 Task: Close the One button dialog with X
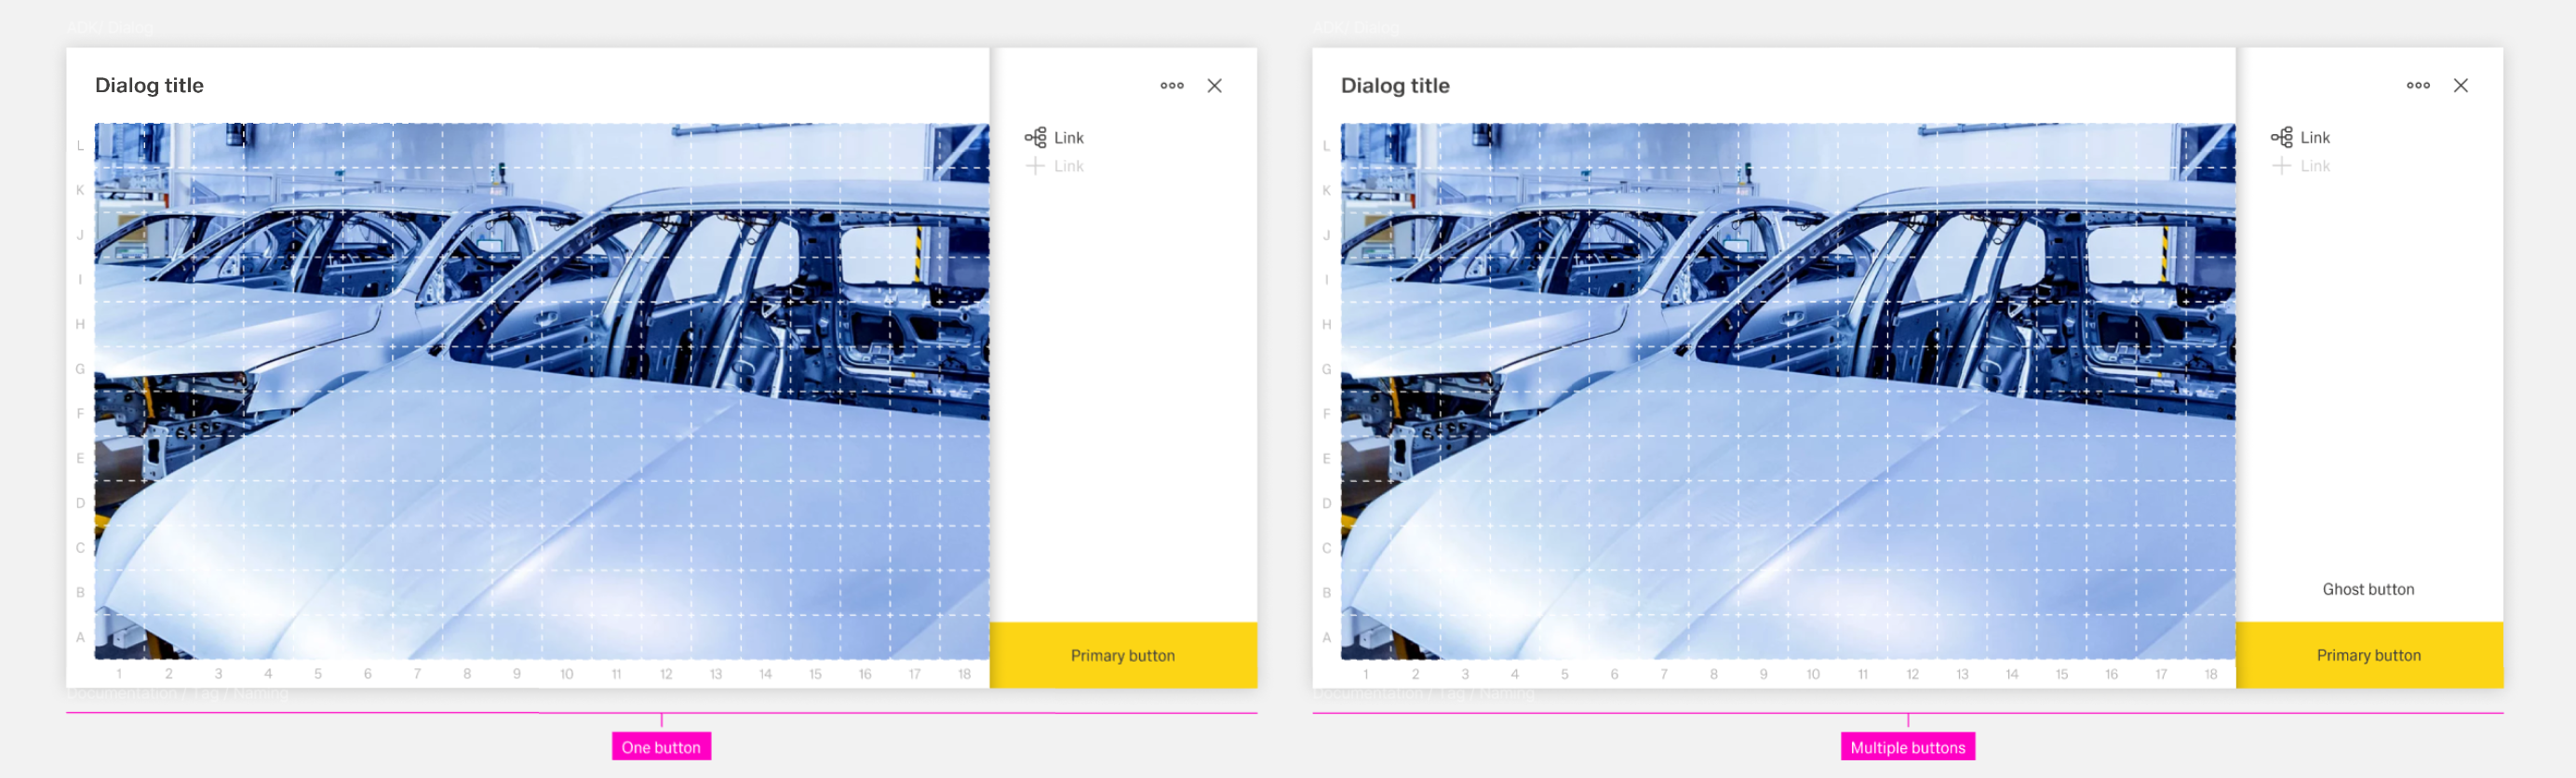pyautogui.click(x=1214, y=86)
